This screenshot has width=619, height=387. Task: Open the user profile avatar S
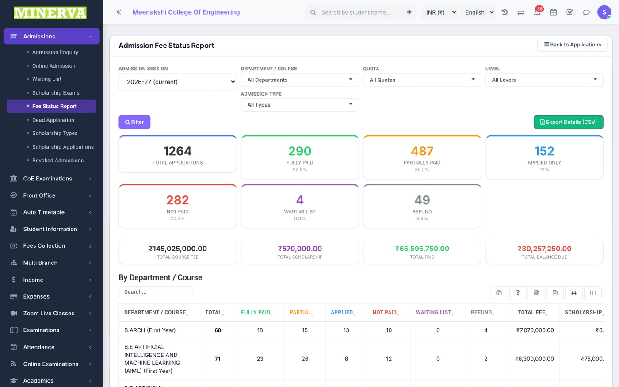coord(604,12)
